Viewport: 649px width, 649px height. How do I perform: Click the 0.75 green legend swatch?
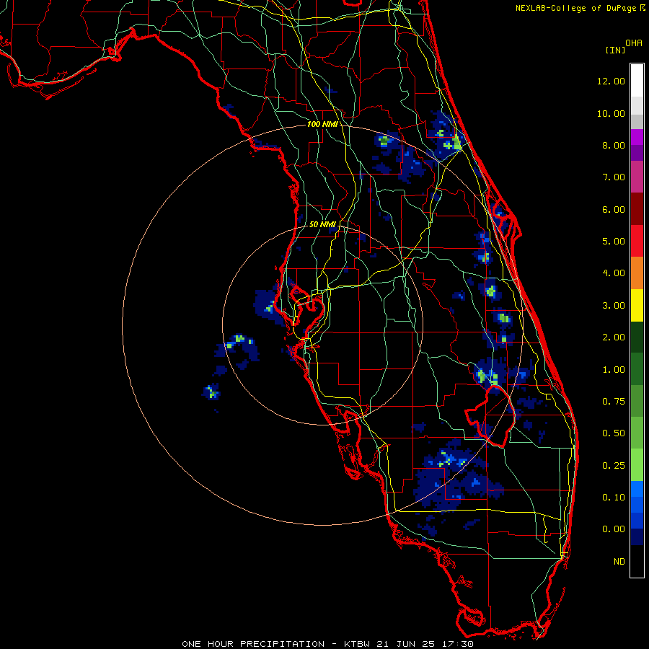pyautogui.click(x=637, y=401)
